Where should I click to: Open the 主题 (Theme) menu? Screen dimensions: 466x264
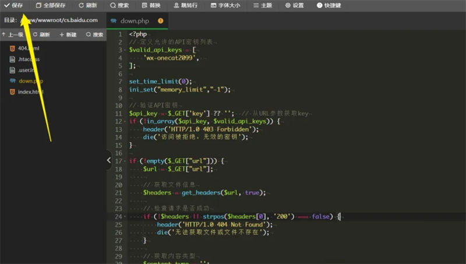pyautogui.click(x=263, y=5)
